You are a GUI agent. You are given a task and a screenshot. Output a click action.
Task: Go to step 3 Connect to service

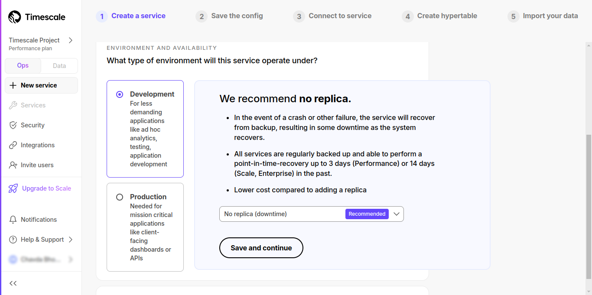pyautogui.click(x=332, y=16)
